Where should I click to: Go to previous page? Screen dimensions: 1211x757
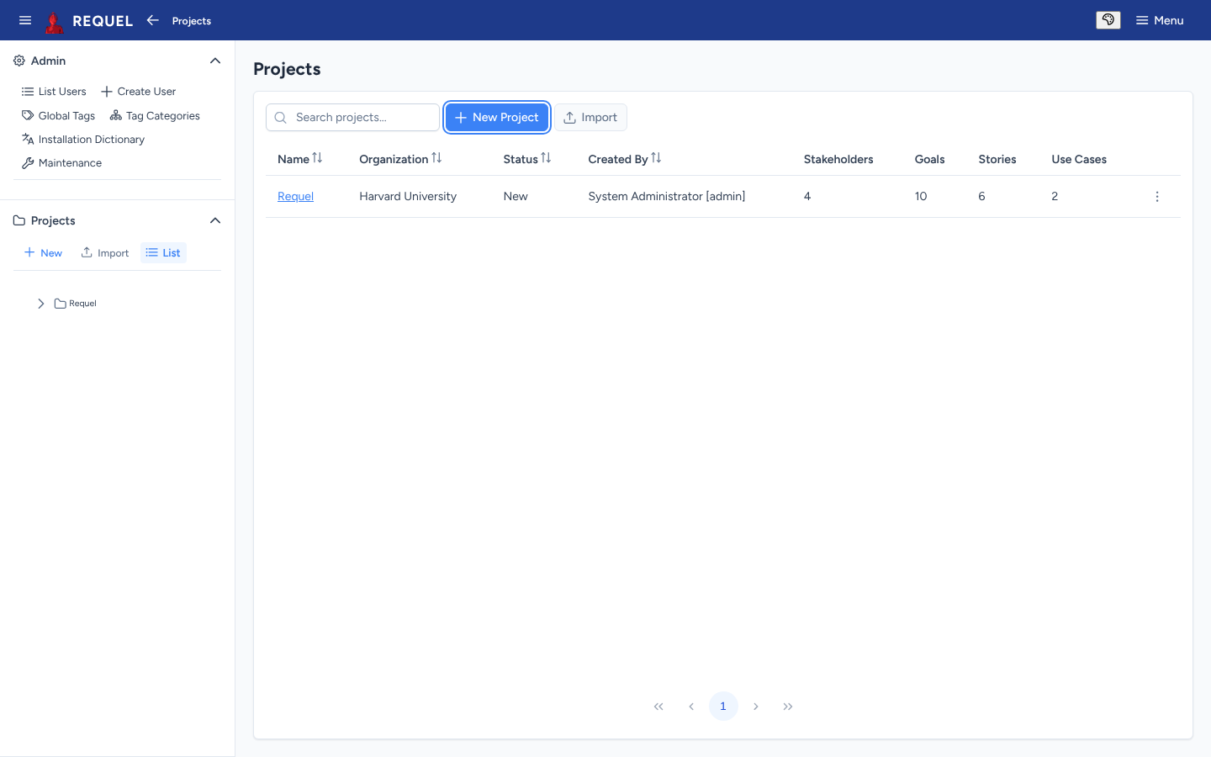tap(691, 707)
